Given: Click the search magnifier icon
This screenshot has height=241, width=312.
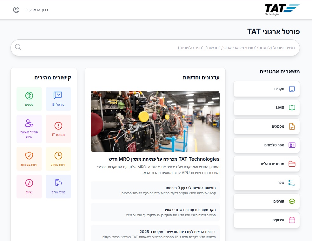Looking at the screenshot, I should pyautogui.click(x=18, y=47).
